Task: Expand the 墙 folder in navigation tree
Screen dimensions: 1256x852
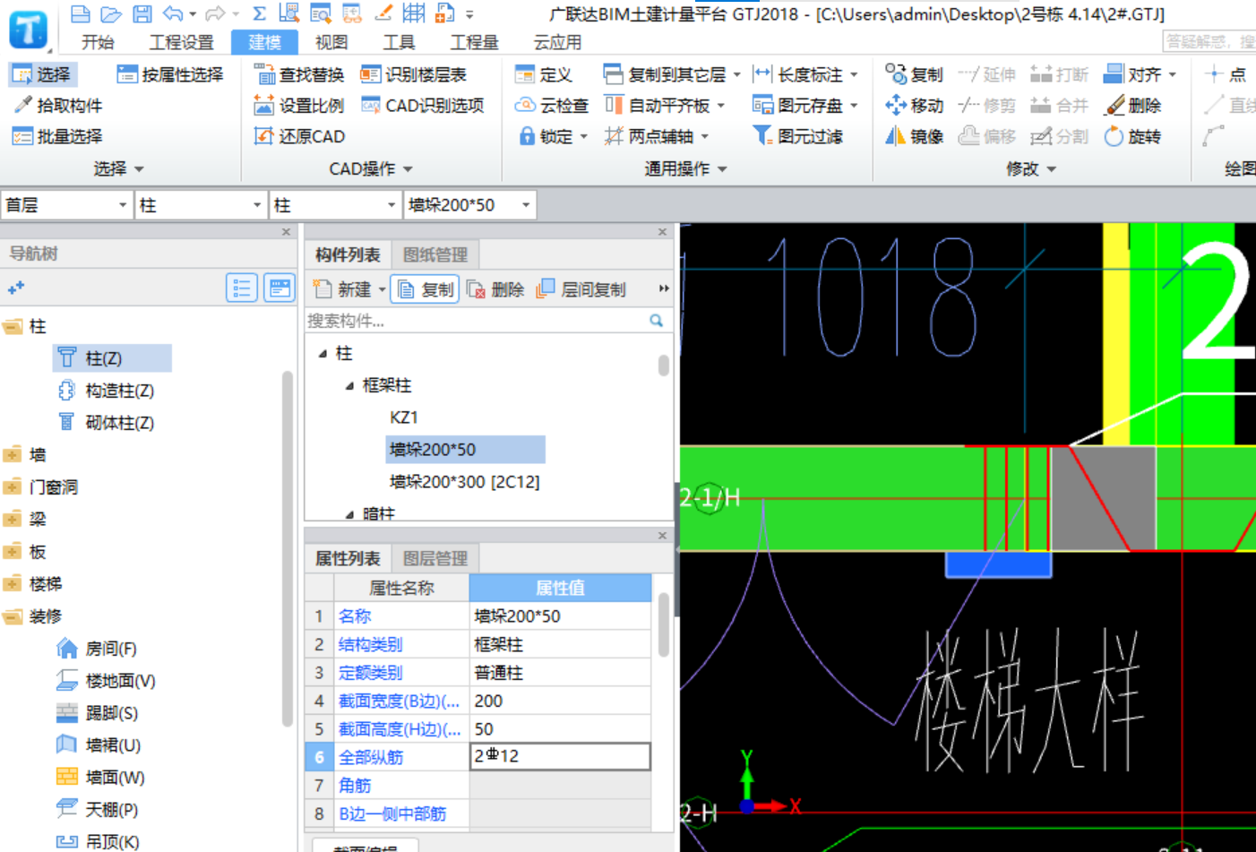Action: pos(13,455)
